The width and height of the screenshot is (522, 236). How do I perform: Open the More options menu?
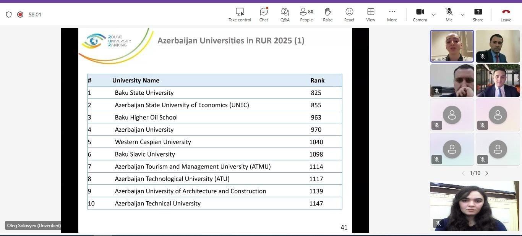pyautogui.click(x=392, y=12)
